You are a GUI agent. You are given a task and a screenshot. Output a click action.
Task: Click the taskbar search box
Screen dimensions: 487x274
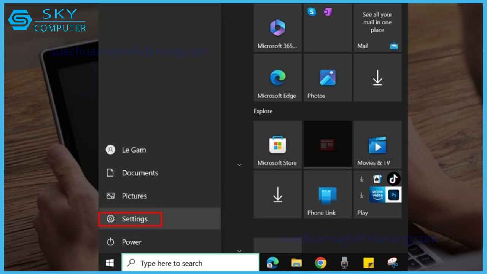[x=190, y=263]
